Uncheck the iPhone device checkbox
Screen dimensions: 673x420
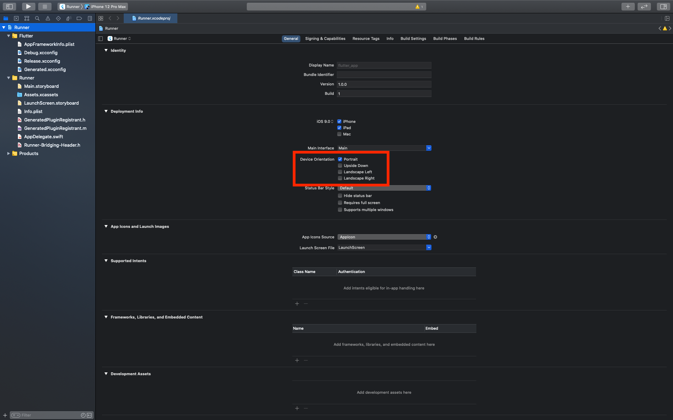339,121
